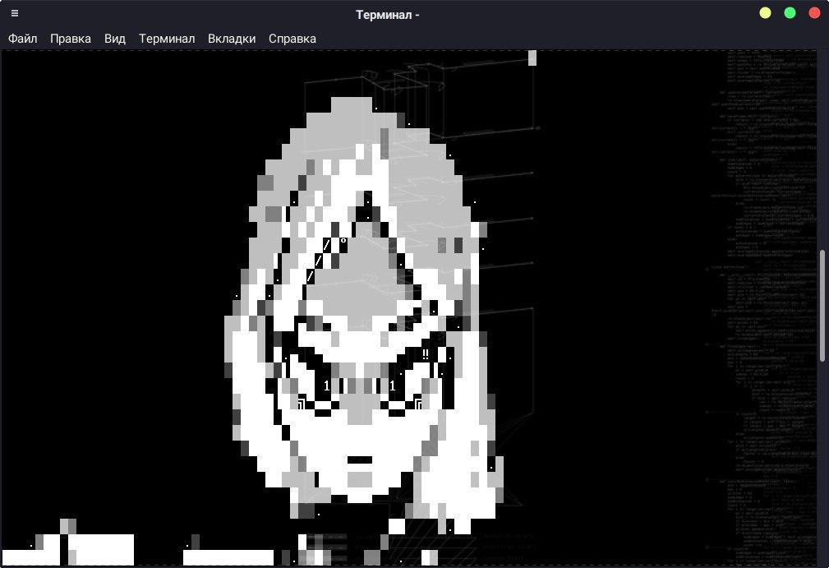
Task: Click the yellow minimize window button
Action: [x=765, y=13]
